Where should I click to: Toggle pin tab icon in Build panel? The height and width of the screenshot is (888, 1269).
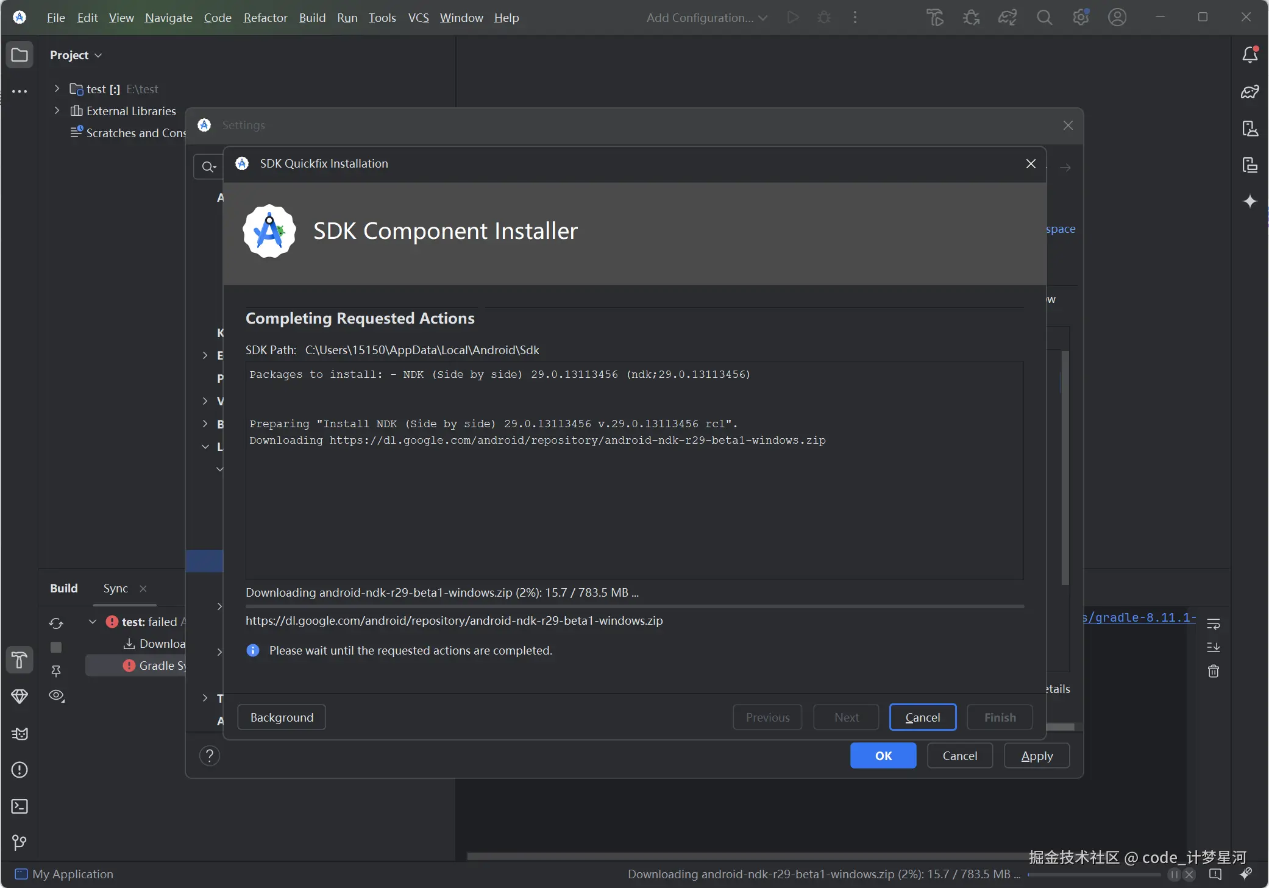click(x=56, y=671)
